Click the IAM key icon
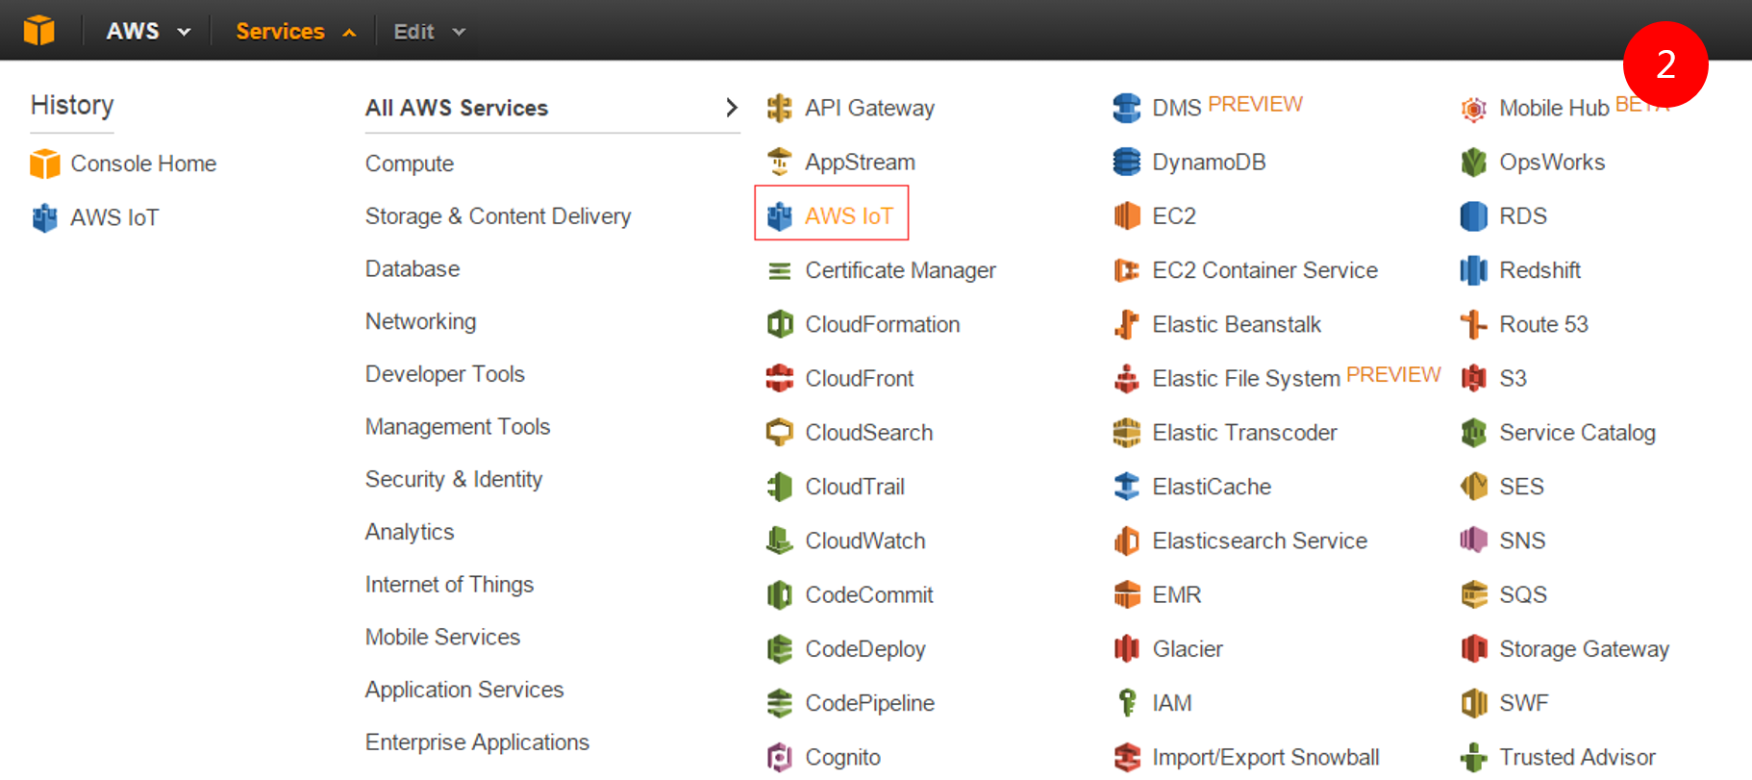The image size is (1752, 780). (1127, 703)
